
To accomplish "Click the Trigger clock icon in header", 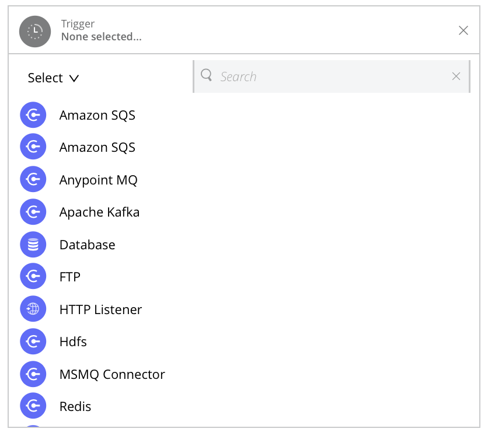I will (34, 31).
